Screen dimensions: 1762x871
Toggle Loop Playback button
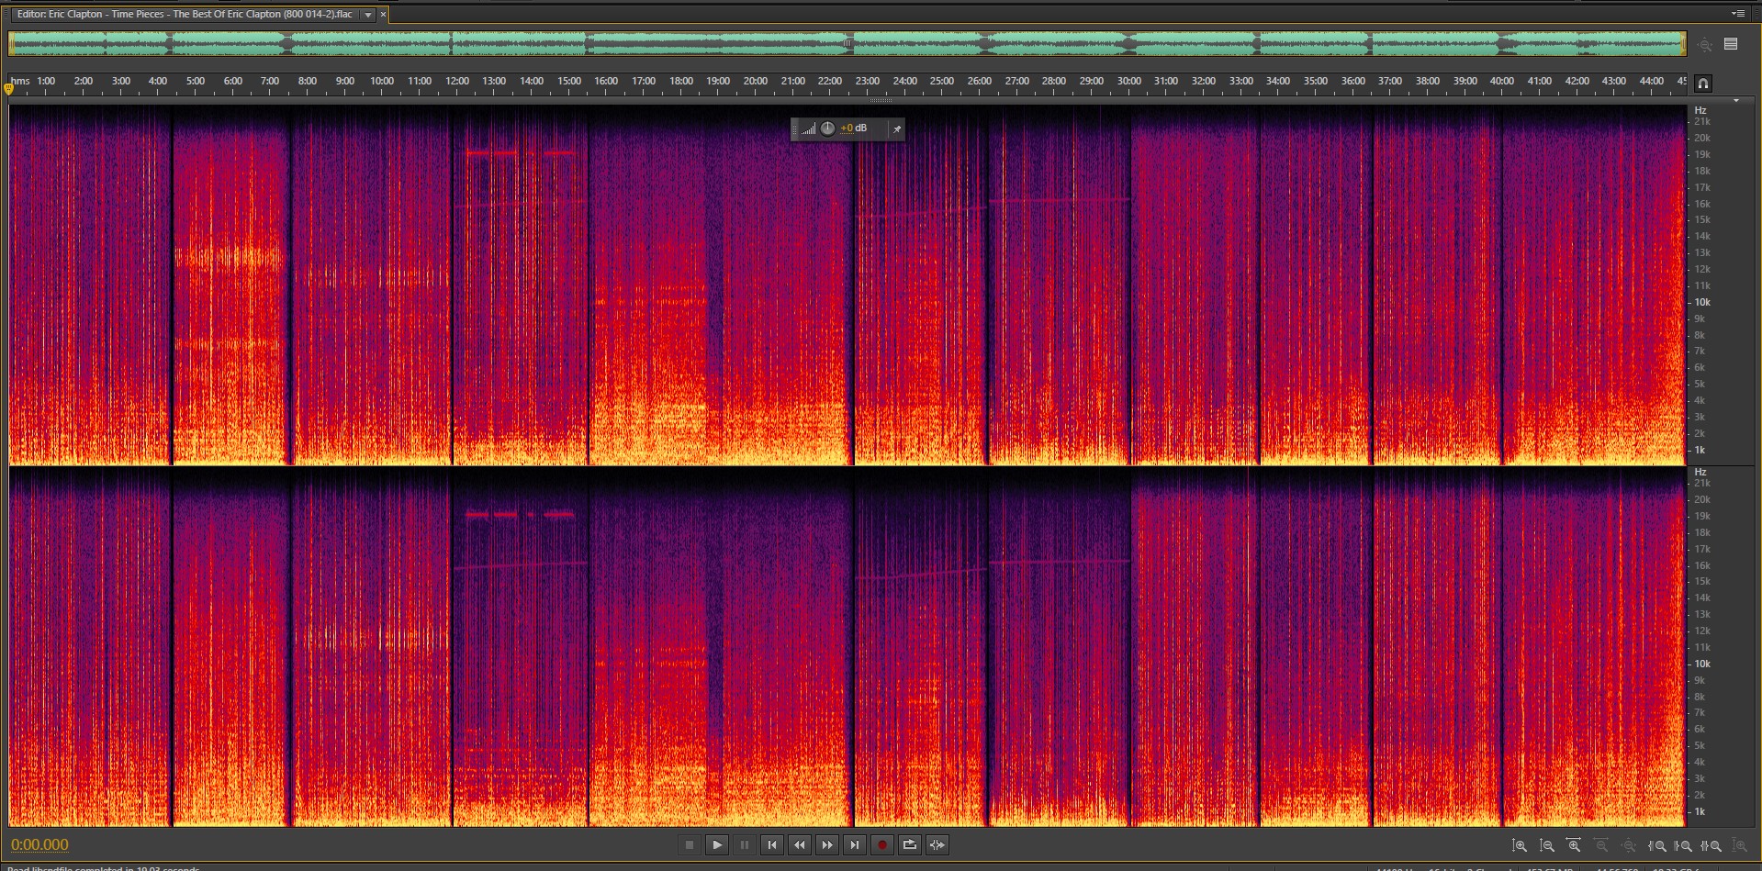909,845
